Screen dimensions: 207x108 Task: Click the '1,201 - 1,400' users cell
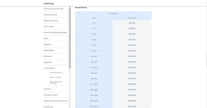pos(94,95)
